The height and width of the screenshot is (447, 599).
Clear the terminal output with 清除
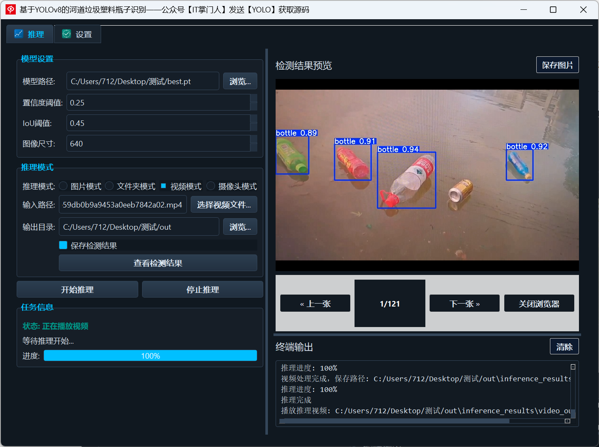[564, 347]
